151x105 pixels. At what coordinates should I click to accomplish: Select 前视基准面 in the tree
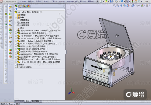(25, 20)
